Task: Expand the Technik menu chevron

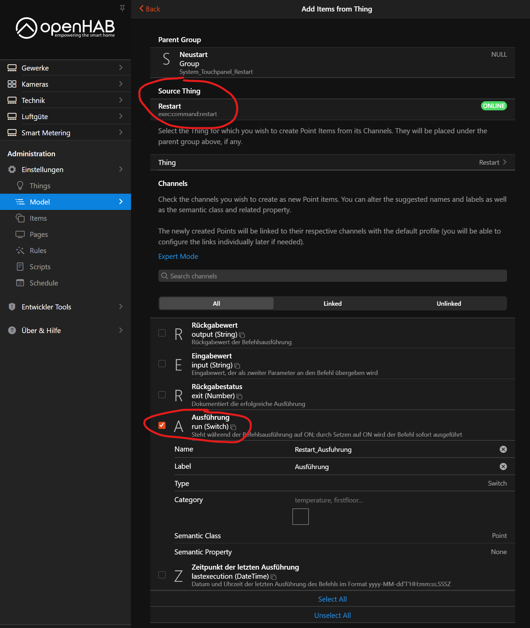Action: coord(121,100)
